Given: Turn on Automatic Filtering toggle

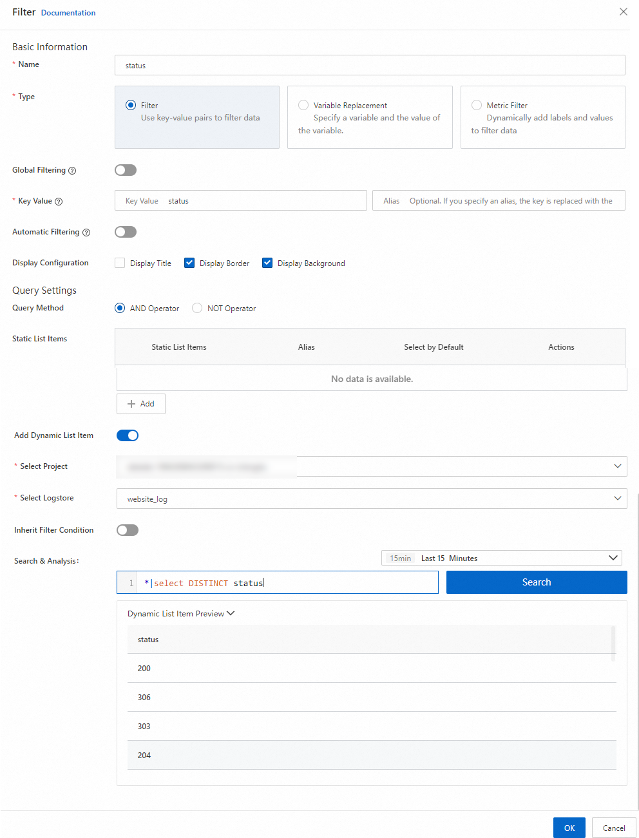Looking at the screenshot, I should click(126, 232).
